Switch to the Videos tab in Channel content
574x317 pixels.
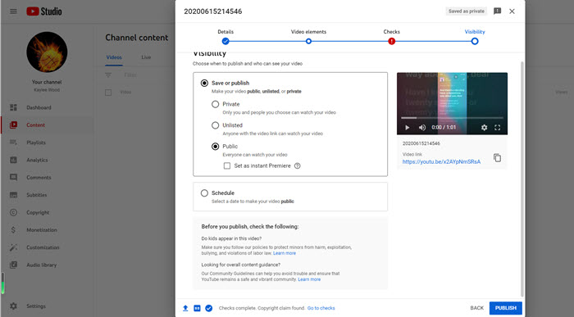tap(114, 57)
